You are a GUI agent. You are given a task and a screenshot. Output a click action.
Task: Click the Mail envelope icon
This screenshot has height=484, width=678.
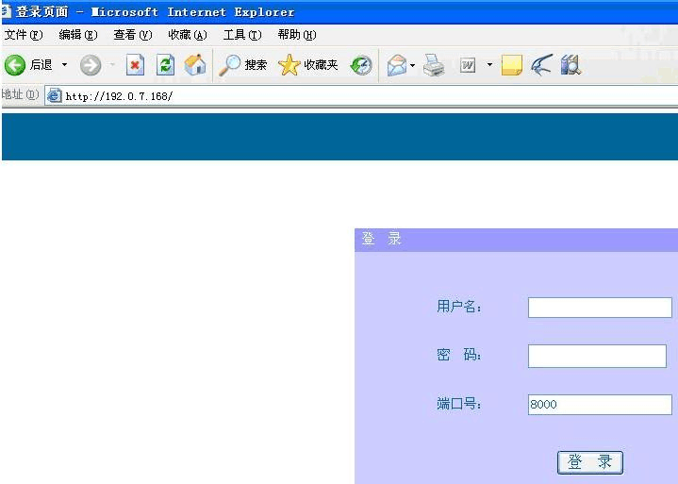tap(397, 65)
